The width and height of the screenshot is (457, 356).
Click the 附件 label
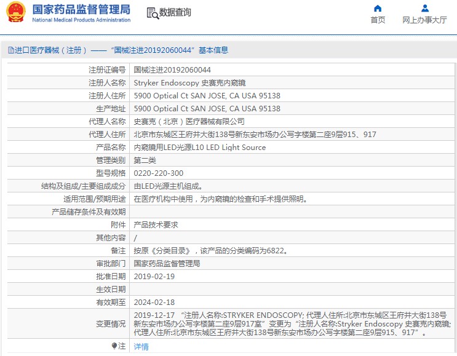click(x=118, y=224)
